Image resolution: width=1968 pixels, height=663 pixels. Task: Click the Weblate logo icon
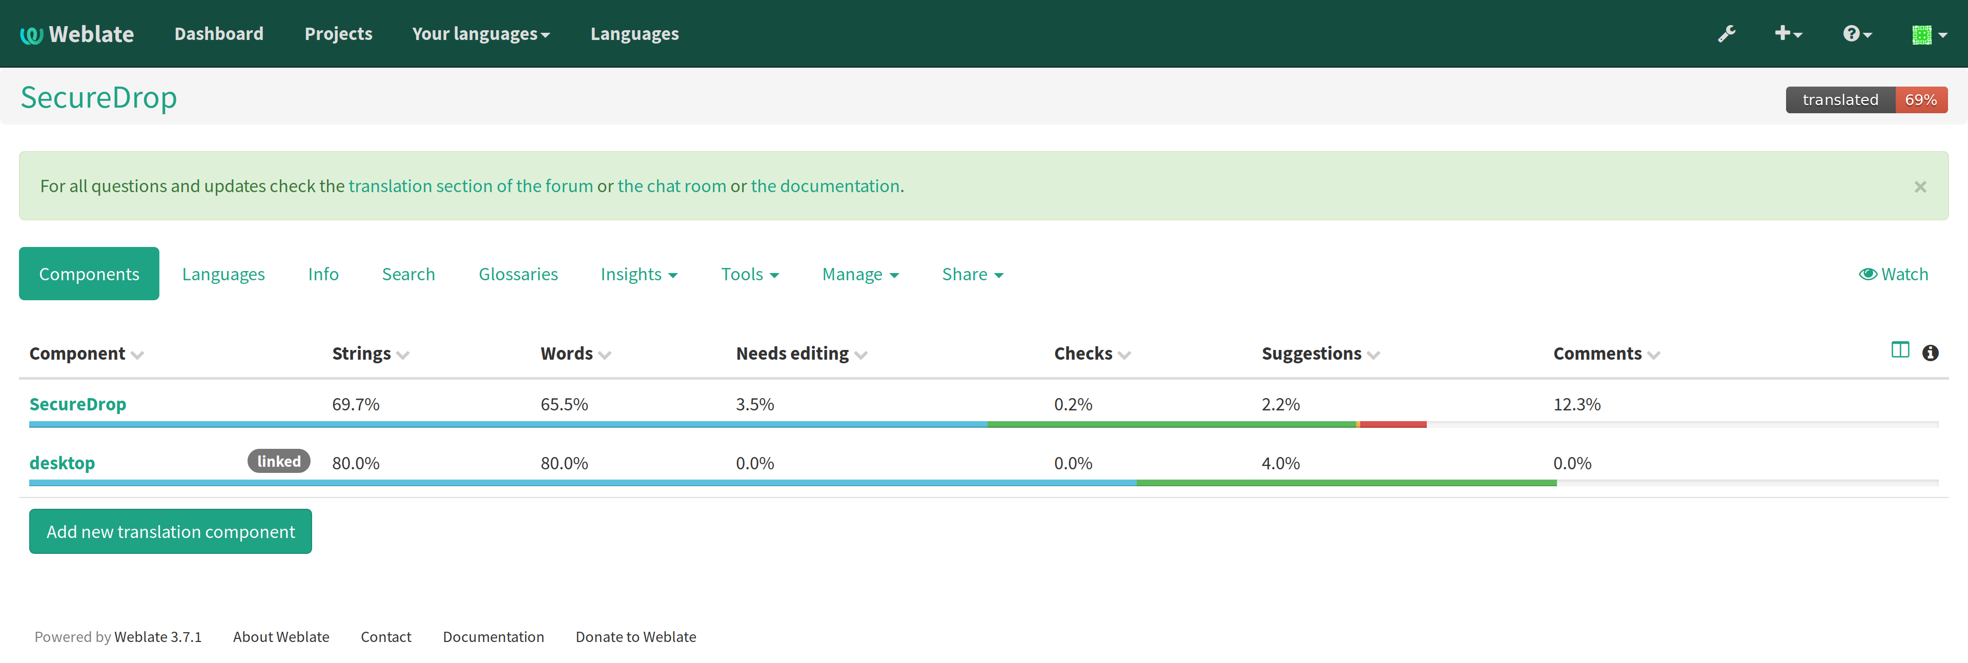(x=31, y=35)
